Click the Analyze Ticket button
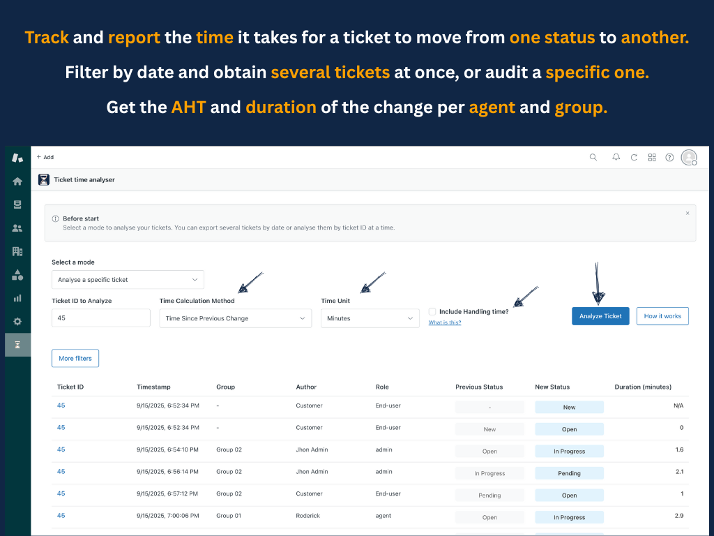This screenshot has width=714, height=536. [x=600, y=316]
